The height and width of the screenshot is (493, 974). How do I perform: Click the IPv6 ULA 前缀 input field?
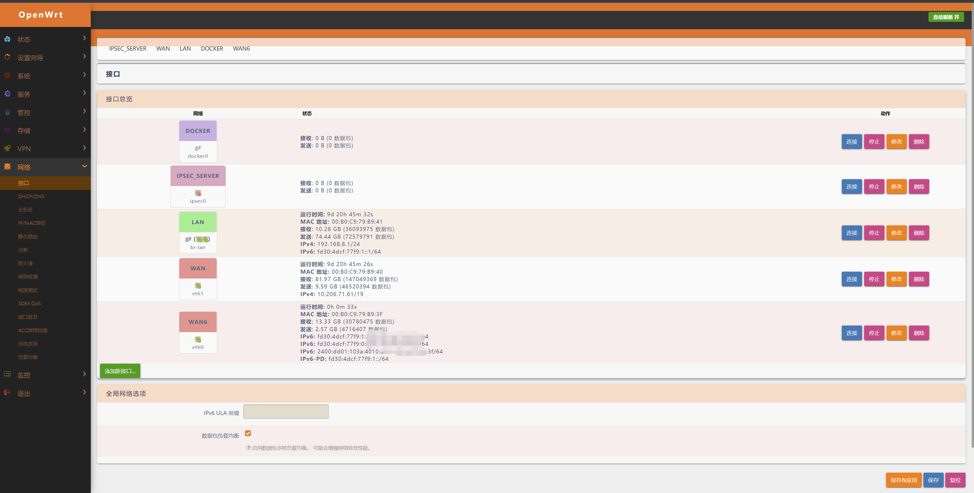(x=286, y=411)
